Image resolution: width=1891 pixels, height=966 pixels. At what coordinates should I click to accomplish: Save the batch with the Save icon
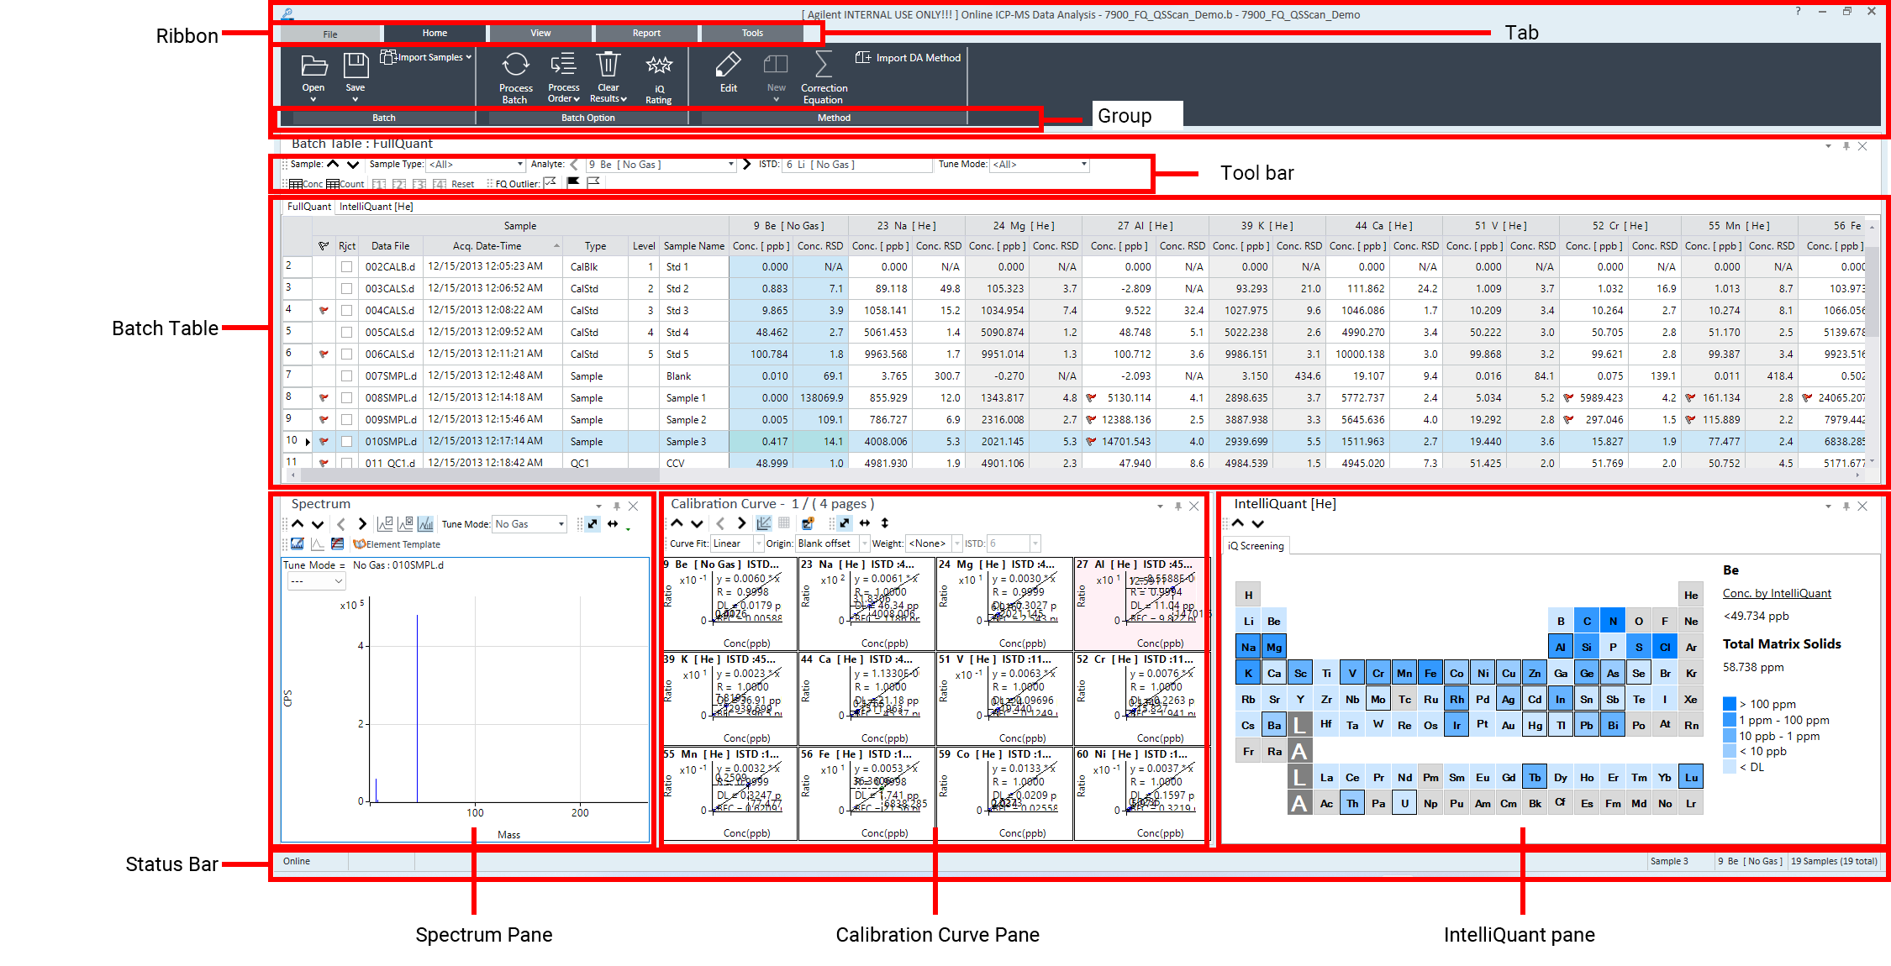point(356,66)
